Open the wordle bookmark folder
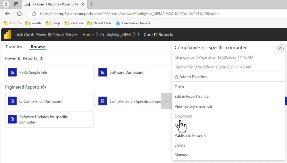The width and height of the screenshot is (287, 163). pyautogui.click(x=34, y=23)
